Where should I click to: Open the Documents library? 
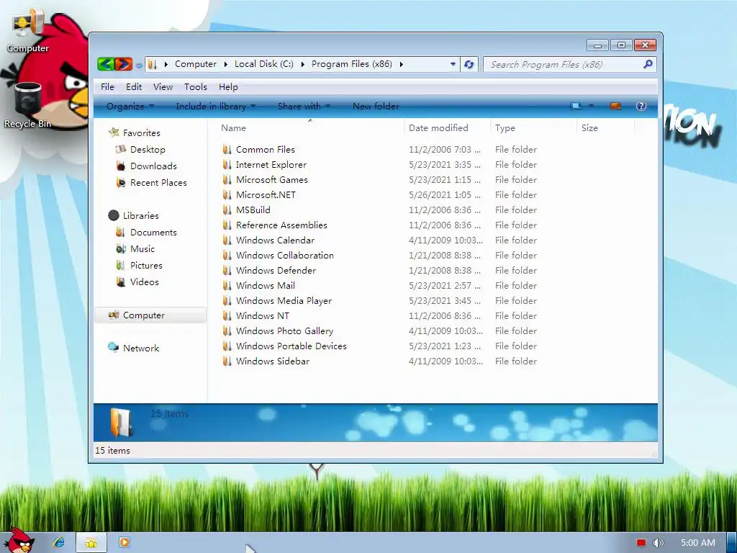pos(153,233)
